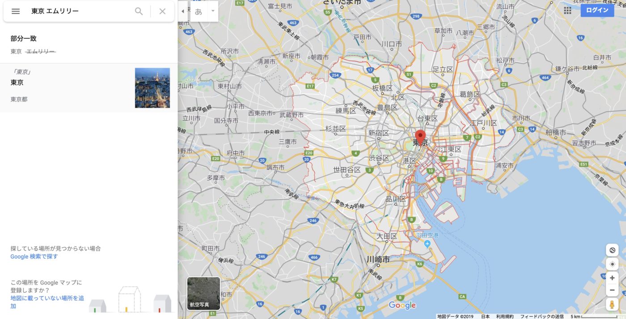Click the 日本 link in footer
This screenshot has width=626, height=319.
[x=485, y=316]
